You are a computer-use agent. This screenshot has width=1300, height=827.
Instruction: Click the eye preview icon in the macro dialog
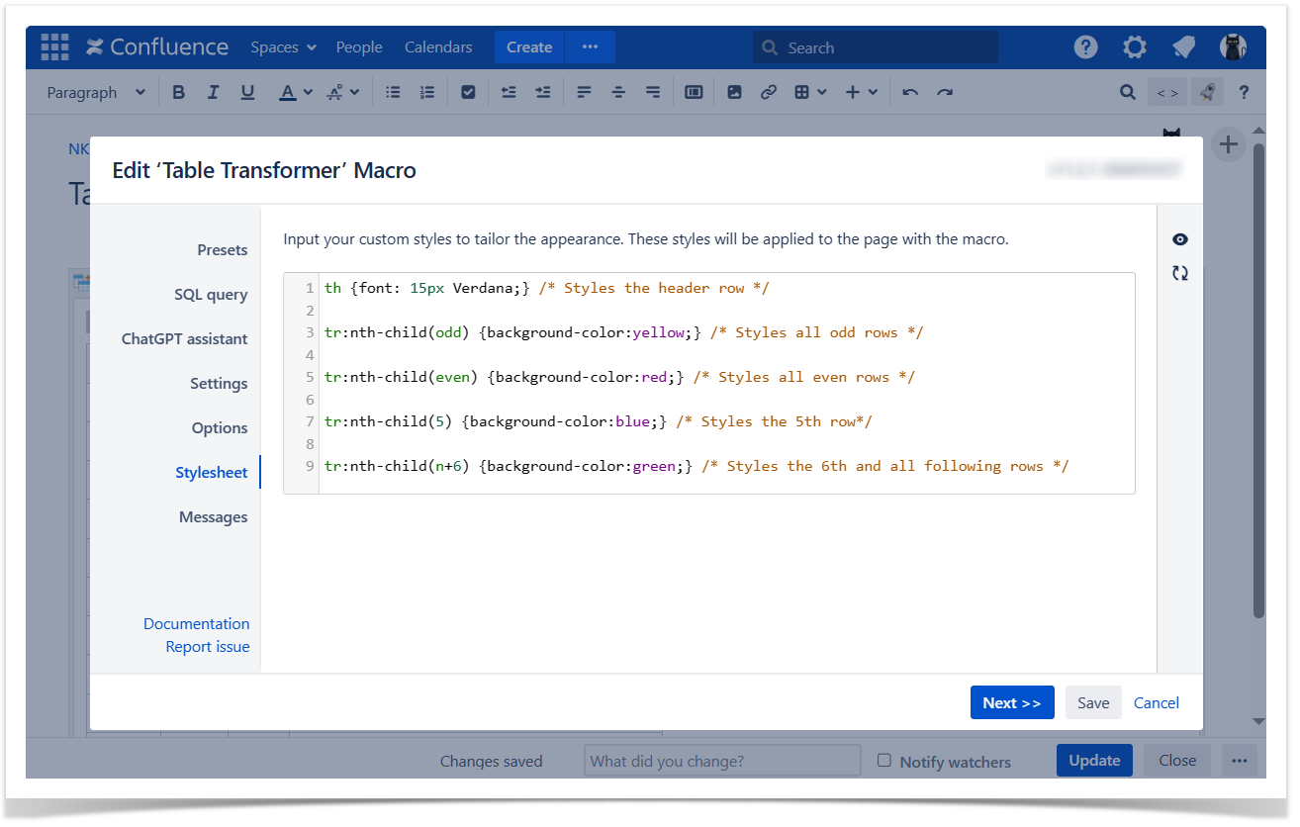(1179, 239)
